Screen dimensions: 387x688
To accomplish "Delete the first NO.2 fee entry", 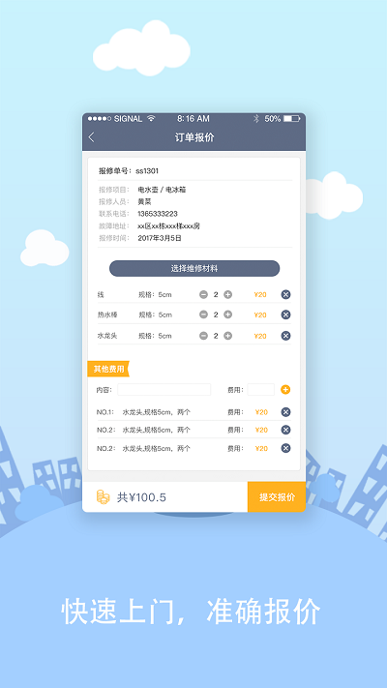I will click(x=285, y=430).
